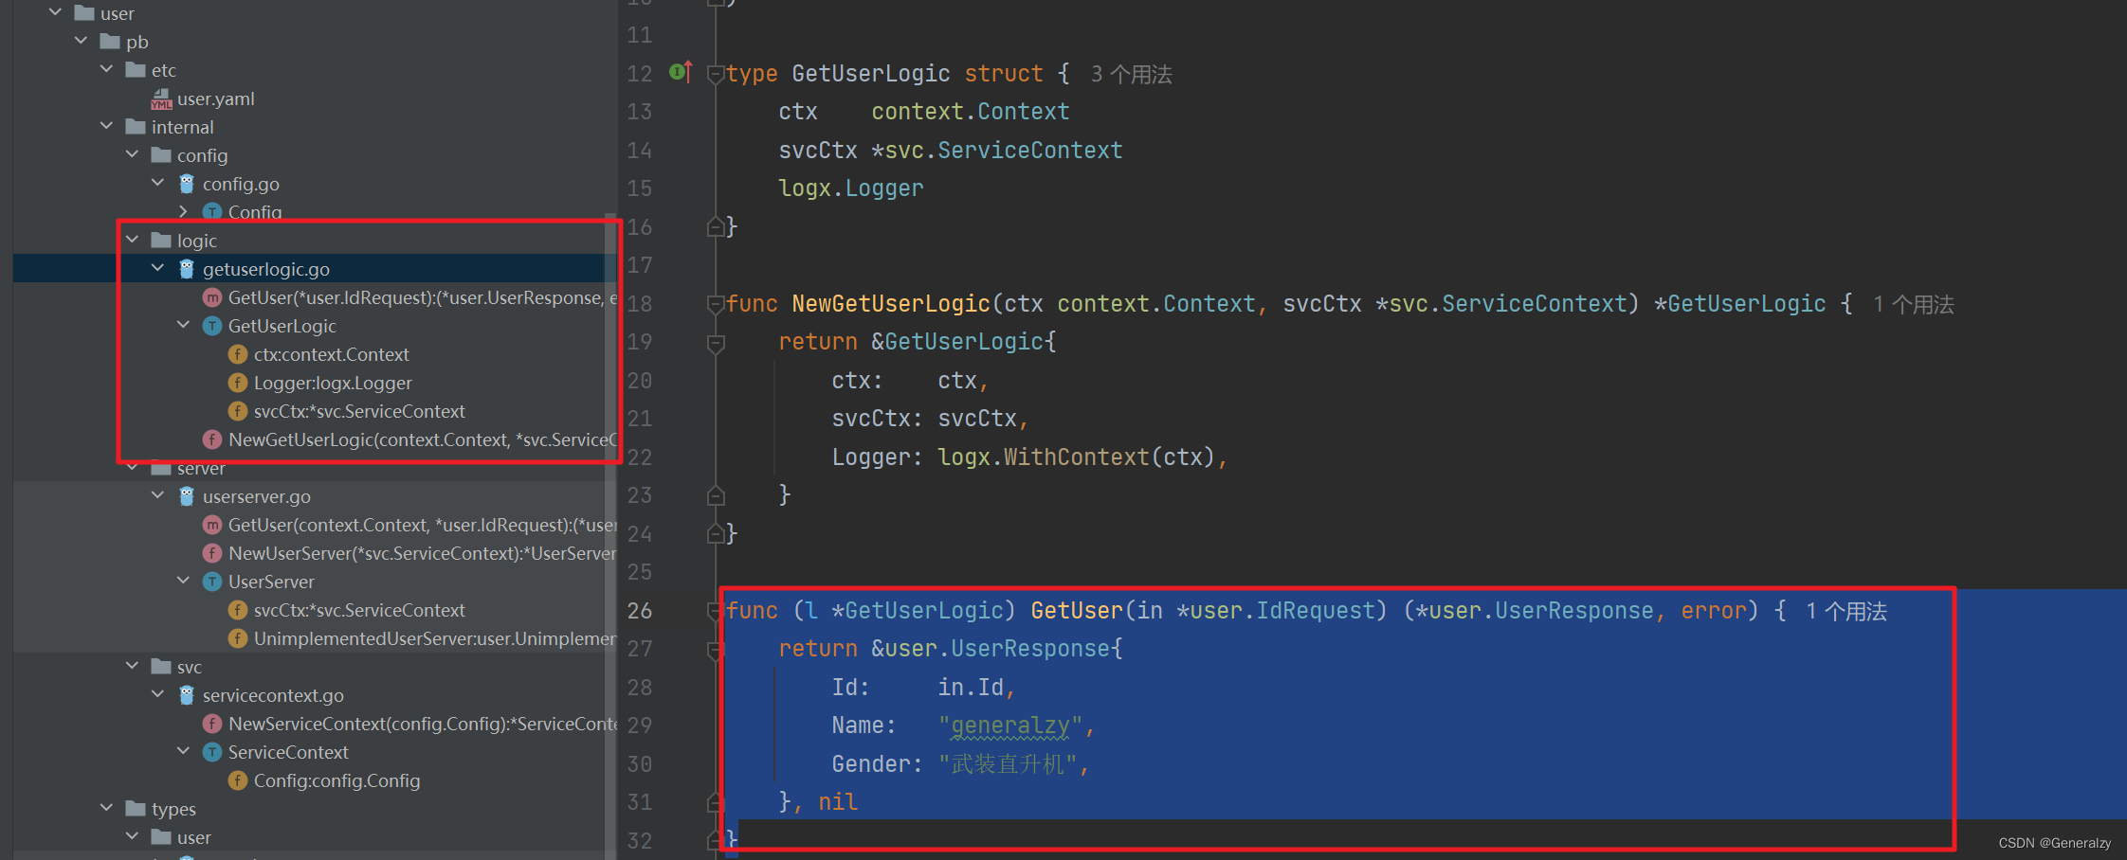Click the implements gutter icon on line 12

click(681, 72)
